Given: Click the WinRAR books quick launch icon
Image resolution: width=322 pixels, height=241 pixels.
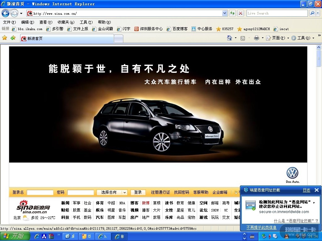Looking at the screenshot, I should click(51, 237).
